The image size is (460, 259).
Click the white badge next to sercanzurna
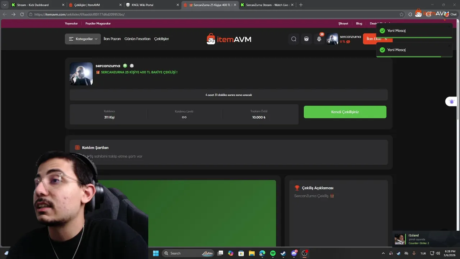click(132, 66)
